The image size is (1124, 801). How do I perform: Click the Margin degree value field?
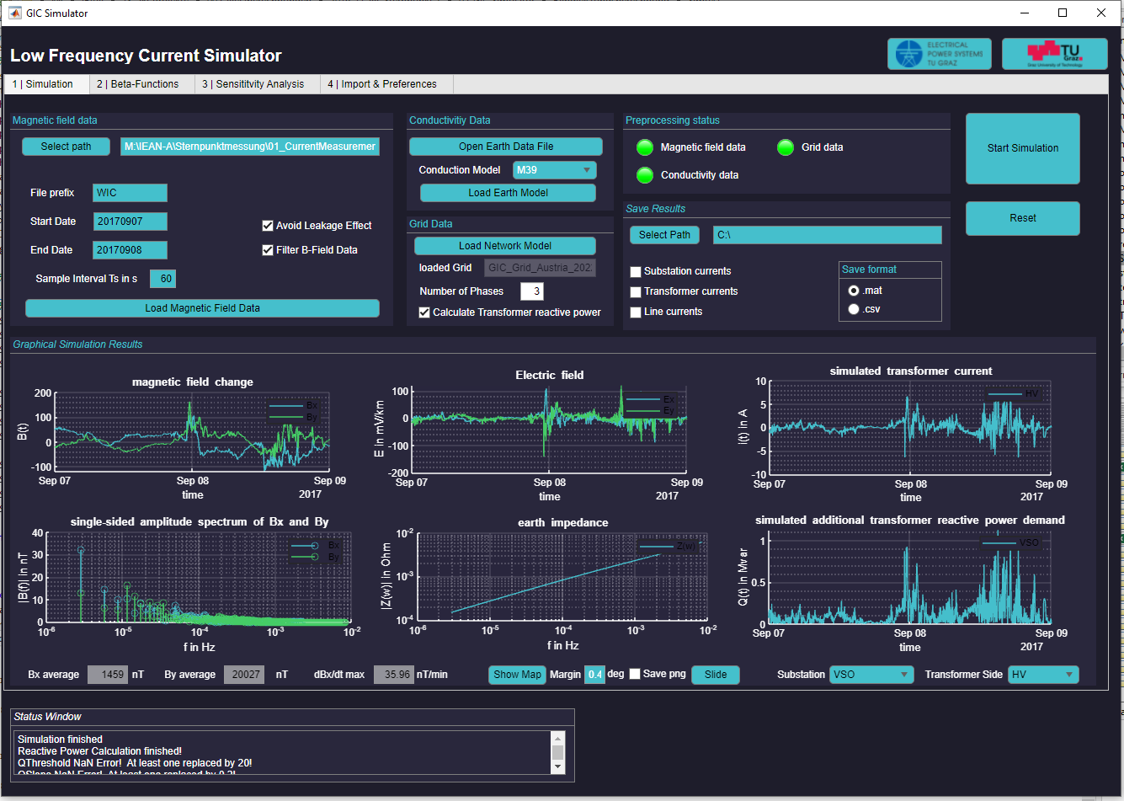tap(595, 675)
